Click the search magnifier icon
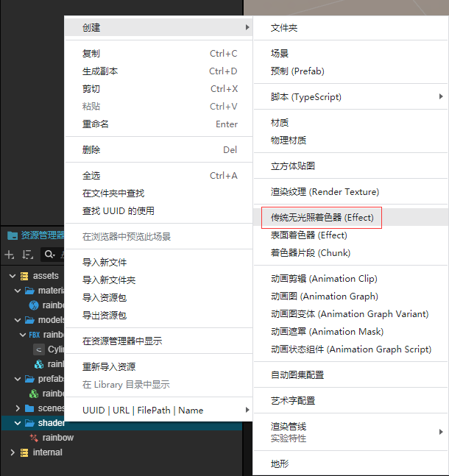449x476 pixels. pyautogui.click(x=49, y=254)
